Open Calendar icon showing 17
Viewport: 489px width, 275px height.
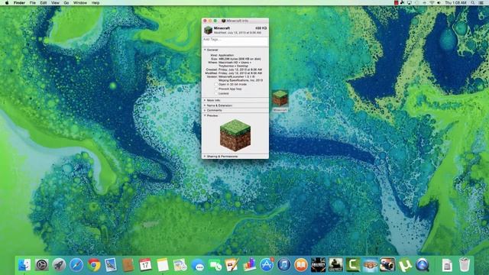145,265
